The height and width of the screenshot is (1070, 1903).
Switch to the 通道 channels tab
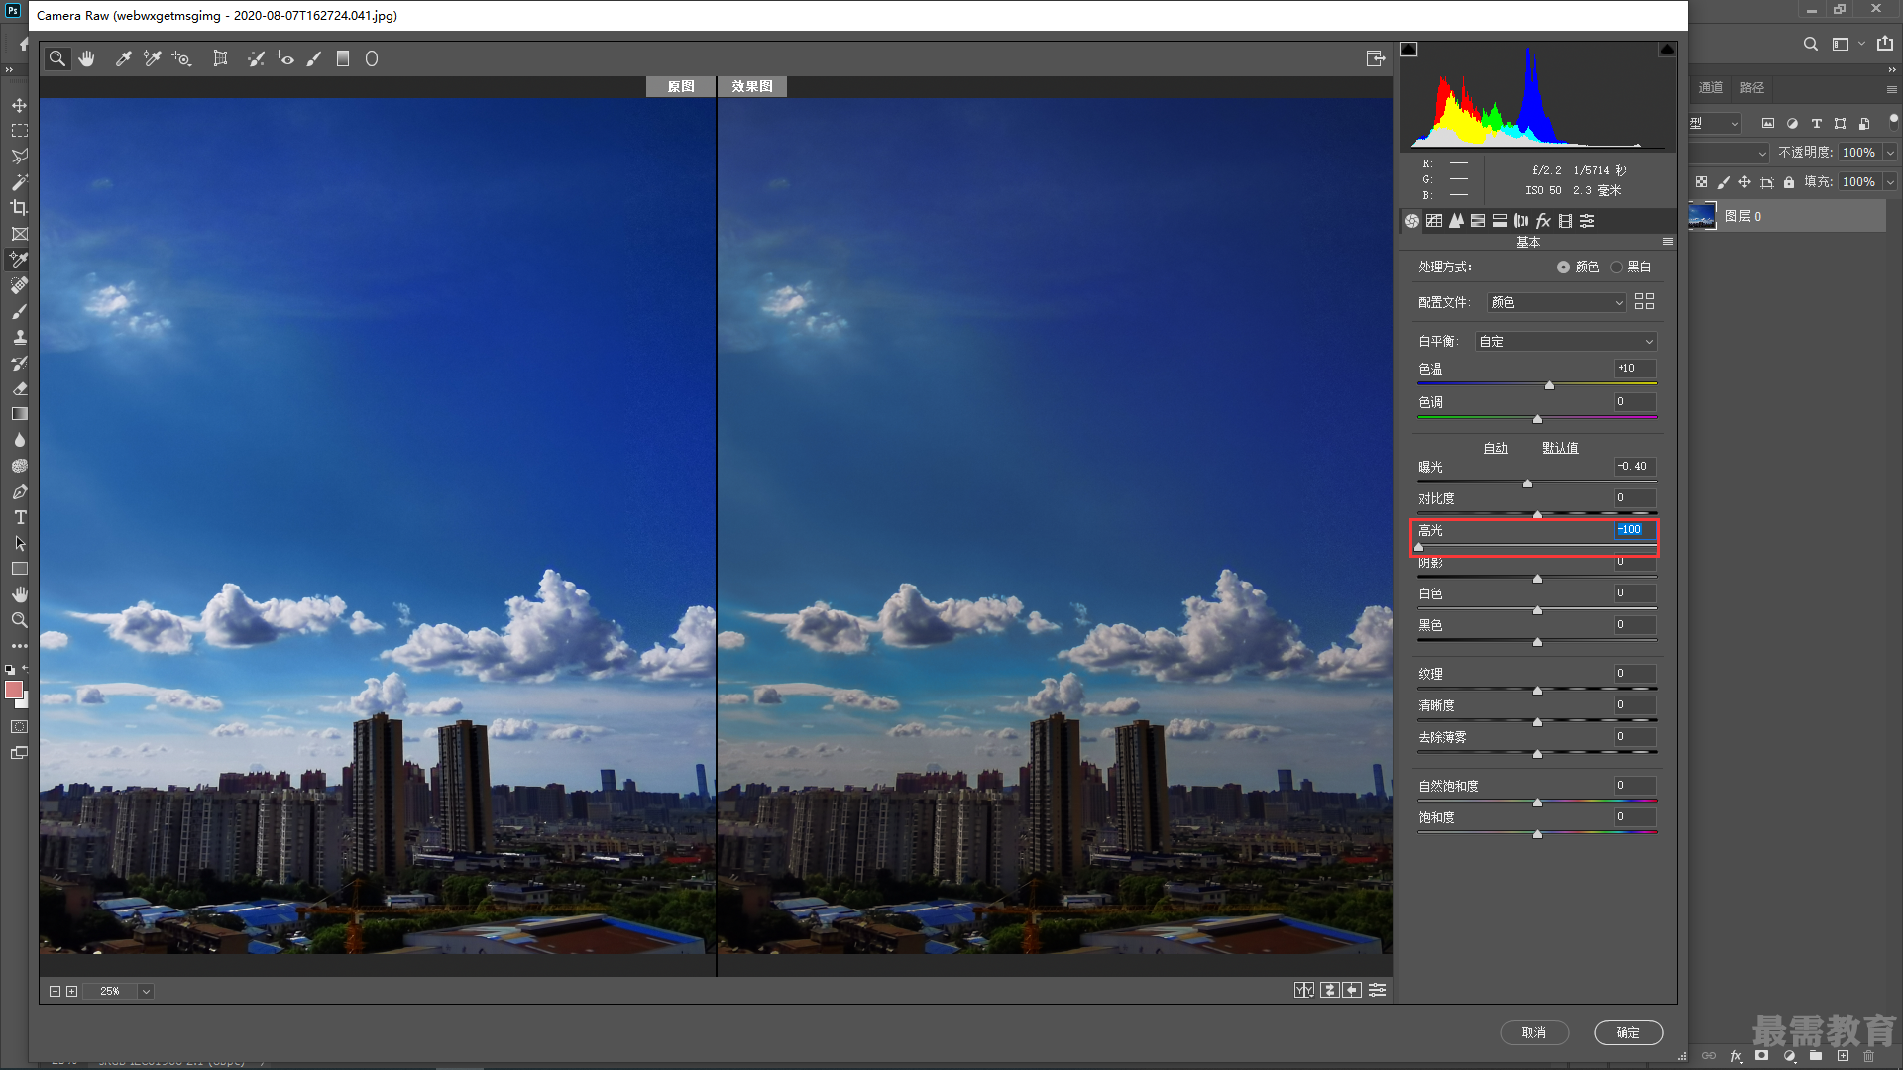pos(1710,88)
